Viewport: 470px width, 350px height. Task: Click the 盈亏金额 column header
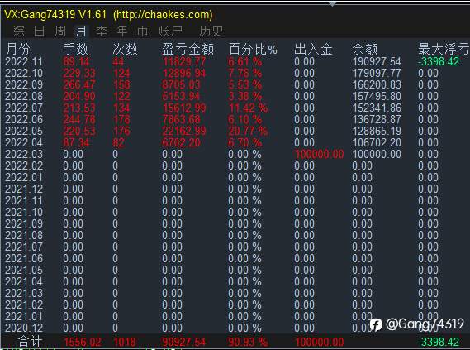(x=188, y=49)
